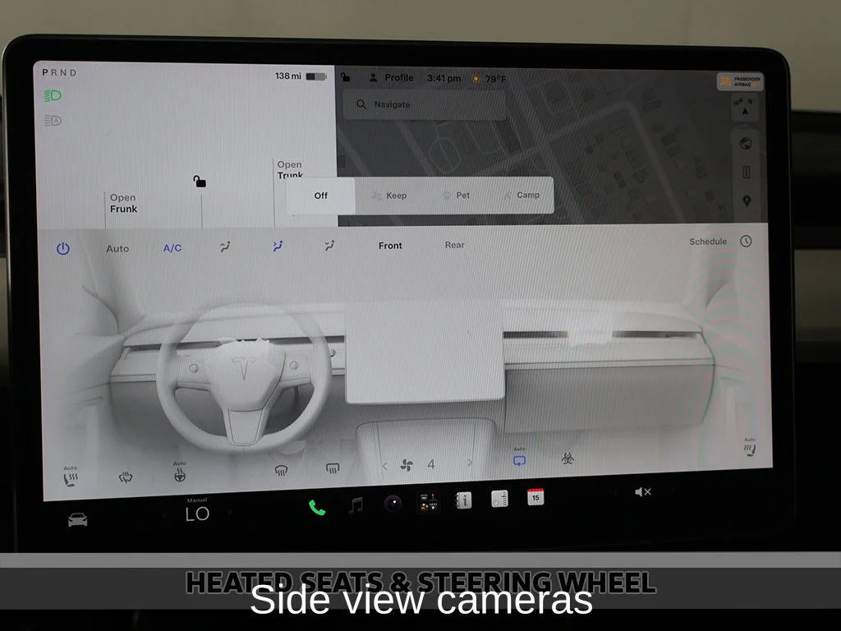The width and height of the screenshot is (841, 631).
Task: Tap the lock icon in the status bar
Action: click(x=346, y=77)
